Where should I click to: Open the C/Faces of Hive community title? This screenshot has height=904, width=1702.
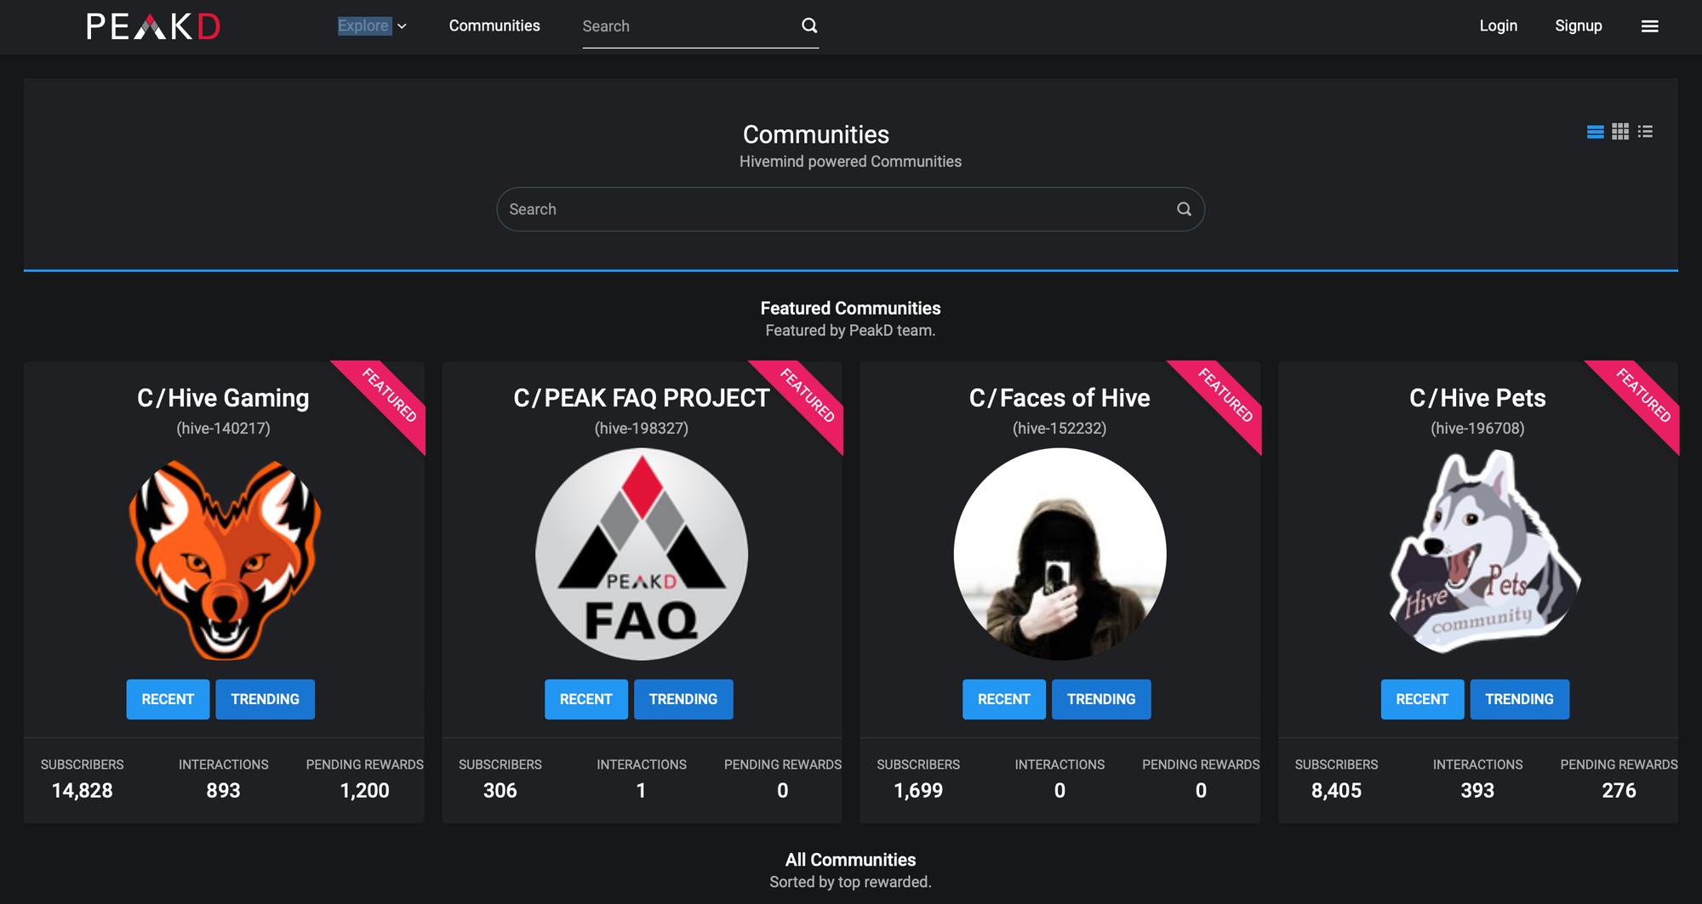click(x=1059, y=398)
